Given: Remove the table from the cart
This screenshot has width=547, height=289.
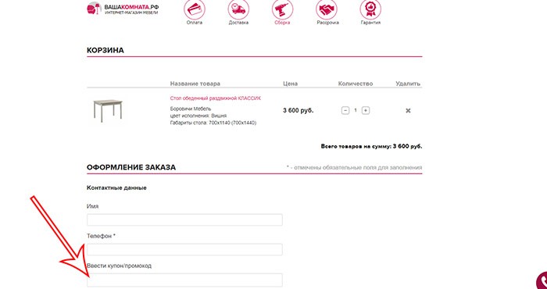Looking at the screenshot, I should pyautogui.click(x=408, y=110).
